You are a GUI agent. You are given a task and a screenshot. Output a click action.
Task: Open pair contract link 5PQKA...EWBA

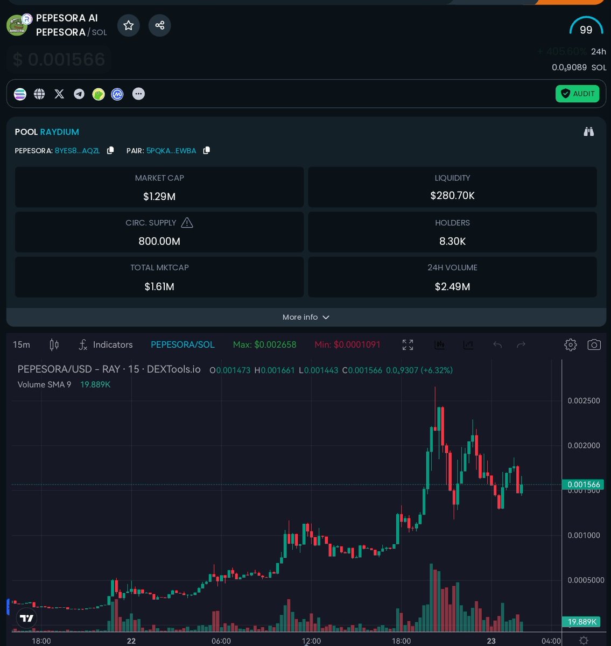point(171,151)
